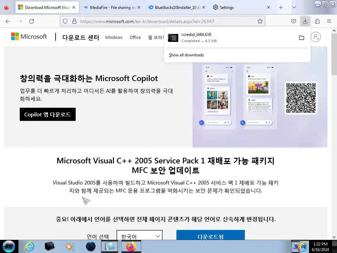
Task: Open the Windows Start orb
Action: pos(9,246)
